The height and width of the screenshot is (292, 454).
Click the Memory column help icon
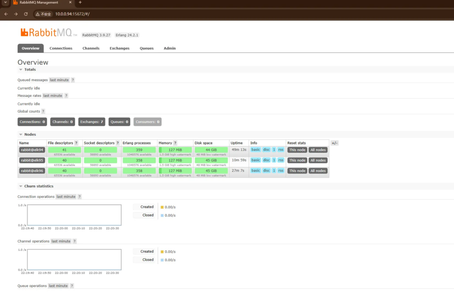click(175, 143)
